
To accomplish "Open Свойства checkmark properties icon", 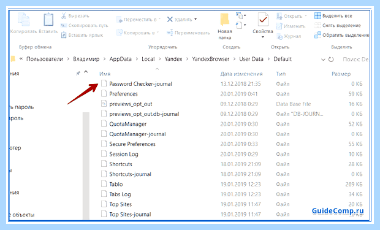I will [263, 20].
